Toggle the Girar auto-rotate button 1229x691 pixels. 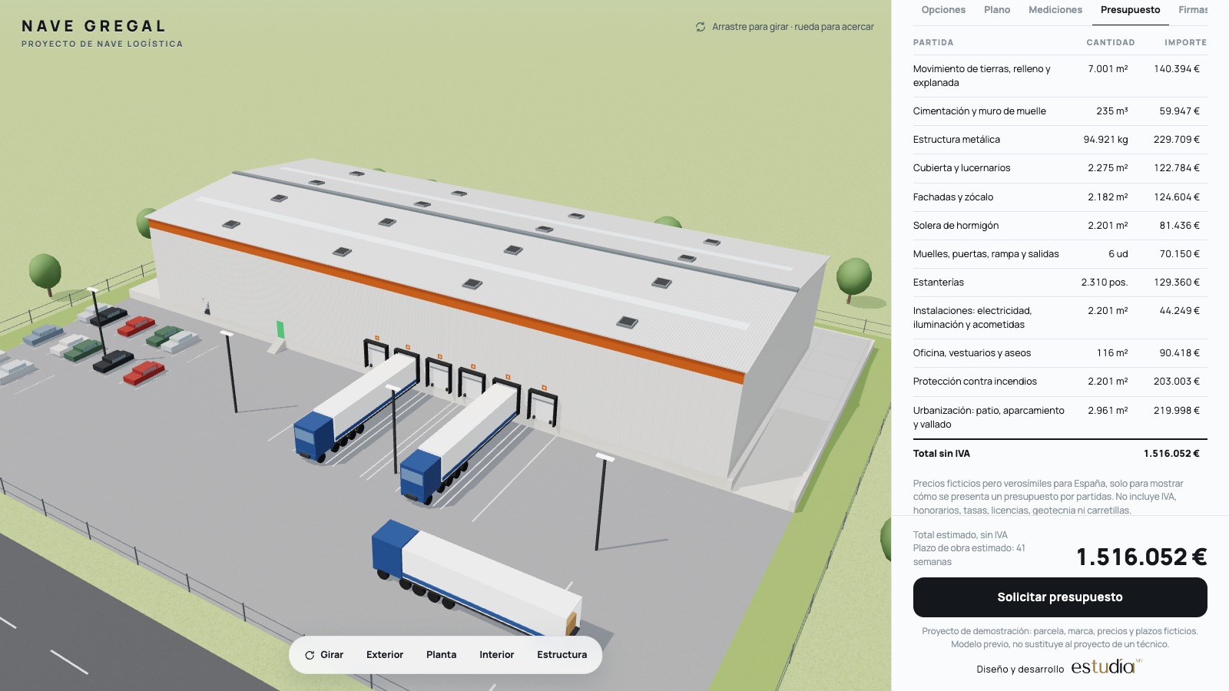(x=324, y=655)
